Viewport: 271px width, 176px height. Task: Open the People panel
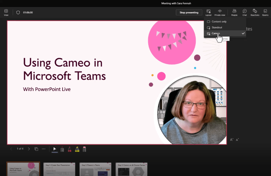234,12
